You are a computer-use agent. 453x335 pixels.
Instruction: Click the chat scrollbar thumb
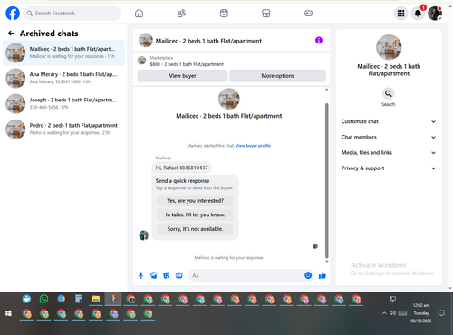pos(326,180)
